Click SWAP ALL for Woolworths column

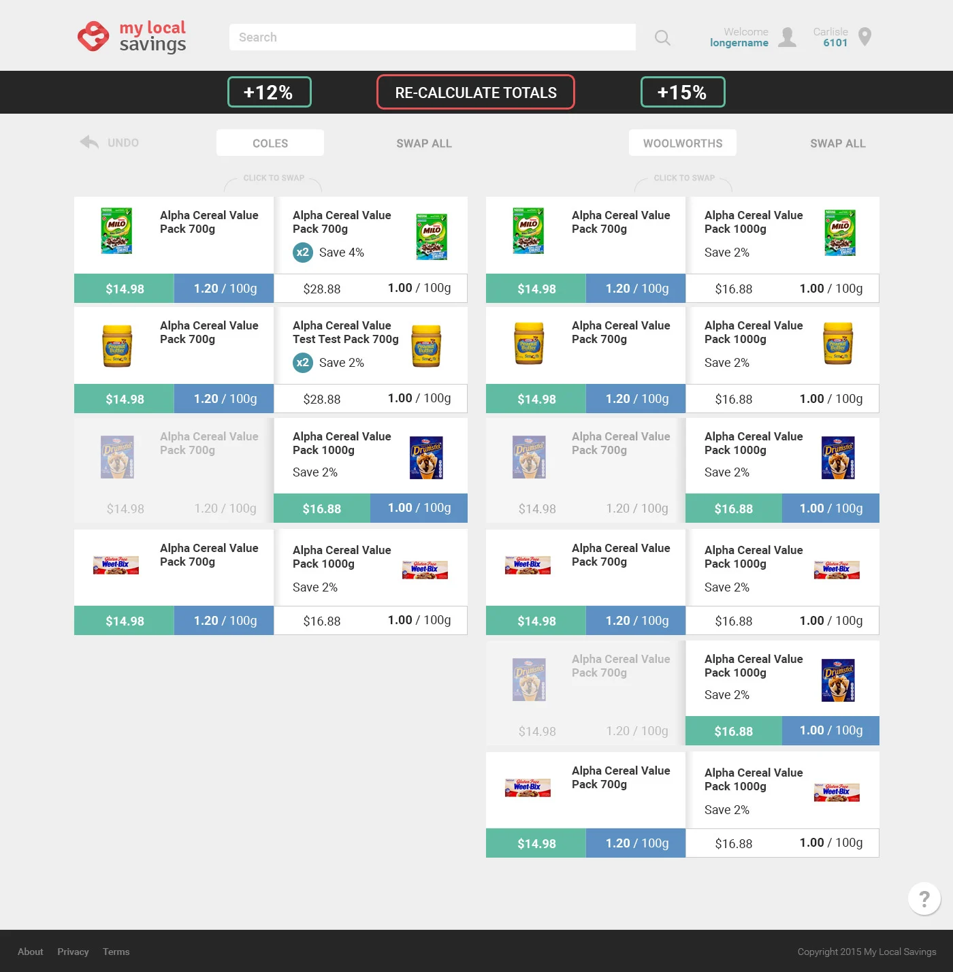pos(838,144)
